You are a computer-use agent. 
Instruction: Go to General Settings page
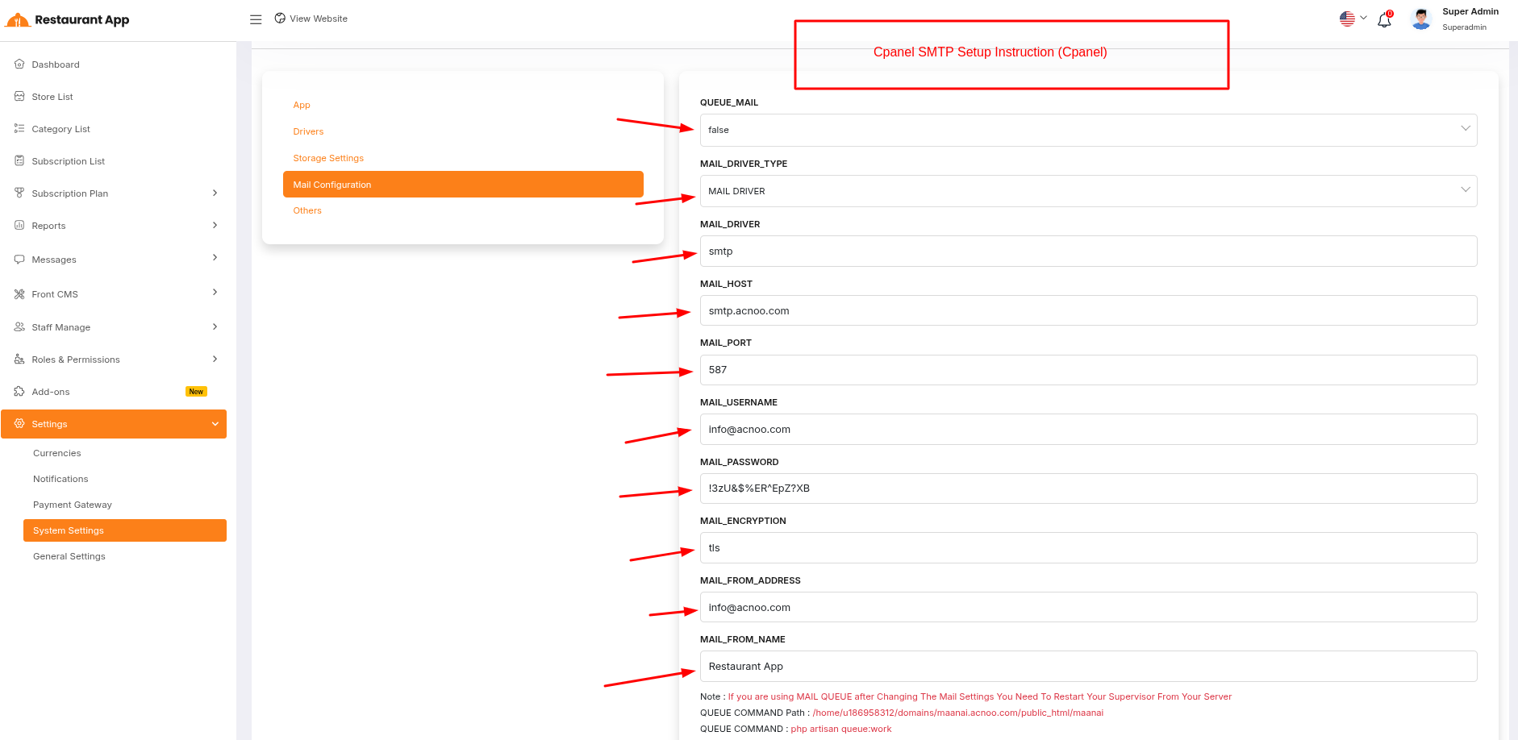click(x=69, y=556)
